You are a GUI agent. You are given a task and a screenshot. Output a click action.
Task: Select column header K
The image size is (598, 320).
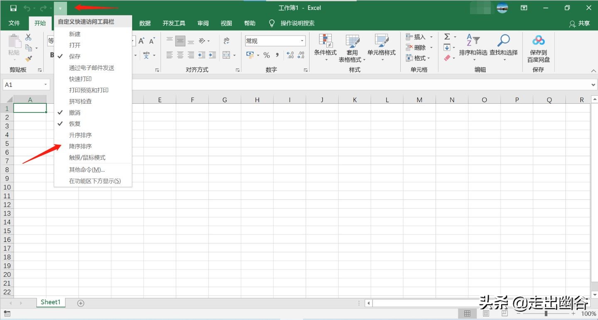[x=355, y=100]
